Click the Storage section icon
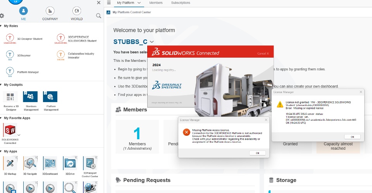The width and height of the screenshot is (372, 193). (x=271, y=180)
